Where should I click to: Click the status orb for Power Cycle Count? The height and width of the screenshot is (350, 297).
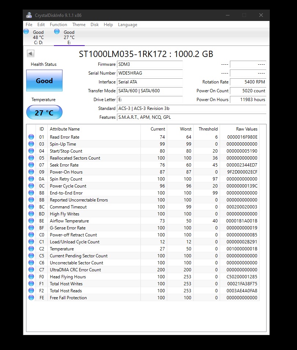(x=31, y=186)
